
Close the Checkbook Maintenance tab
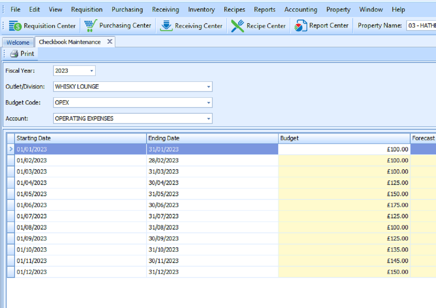[110, 42]
